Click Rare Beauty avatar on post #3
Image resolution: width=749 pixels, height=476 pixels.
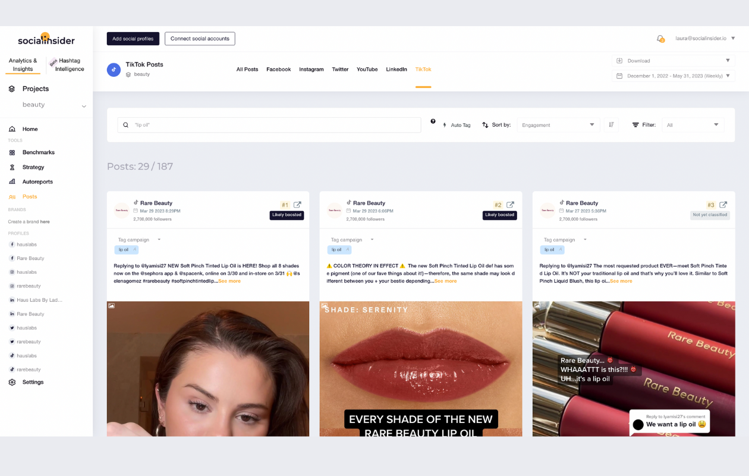tap(547, 211)
